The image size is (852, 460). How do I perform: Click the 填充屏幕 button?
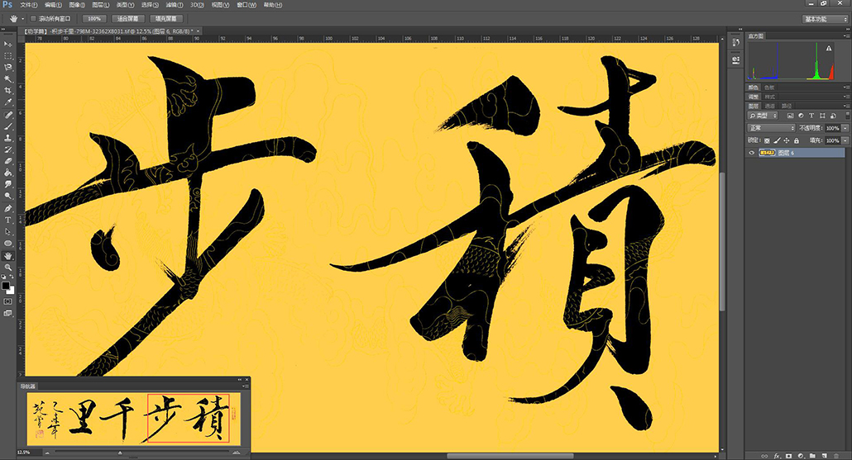(x=165, y=18)
